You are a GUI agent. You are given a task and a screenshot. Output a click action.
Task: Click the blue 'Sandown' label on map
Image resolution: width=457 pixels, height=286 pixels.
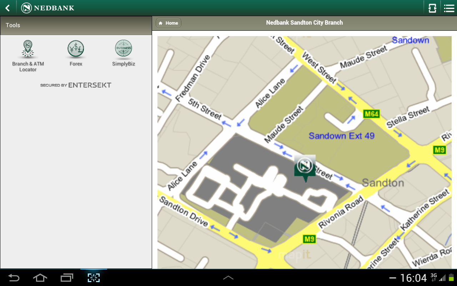coord(411,40)
